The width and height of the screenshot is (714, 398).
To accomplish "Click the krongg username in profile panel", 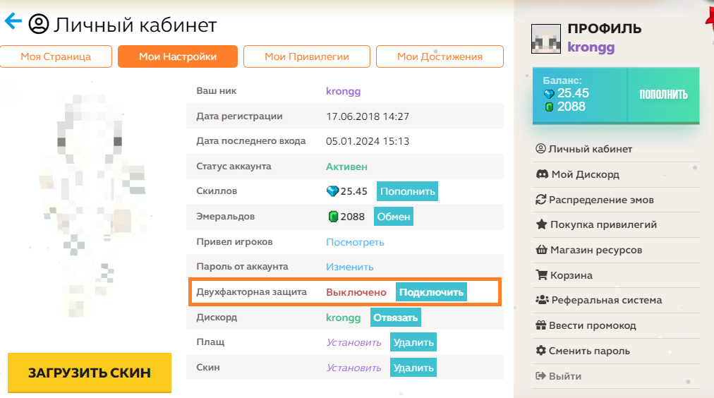I will point(591,47).
